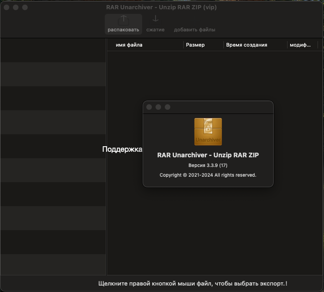Click the Copyright 2021-2024 text

[x=208, y=175]
